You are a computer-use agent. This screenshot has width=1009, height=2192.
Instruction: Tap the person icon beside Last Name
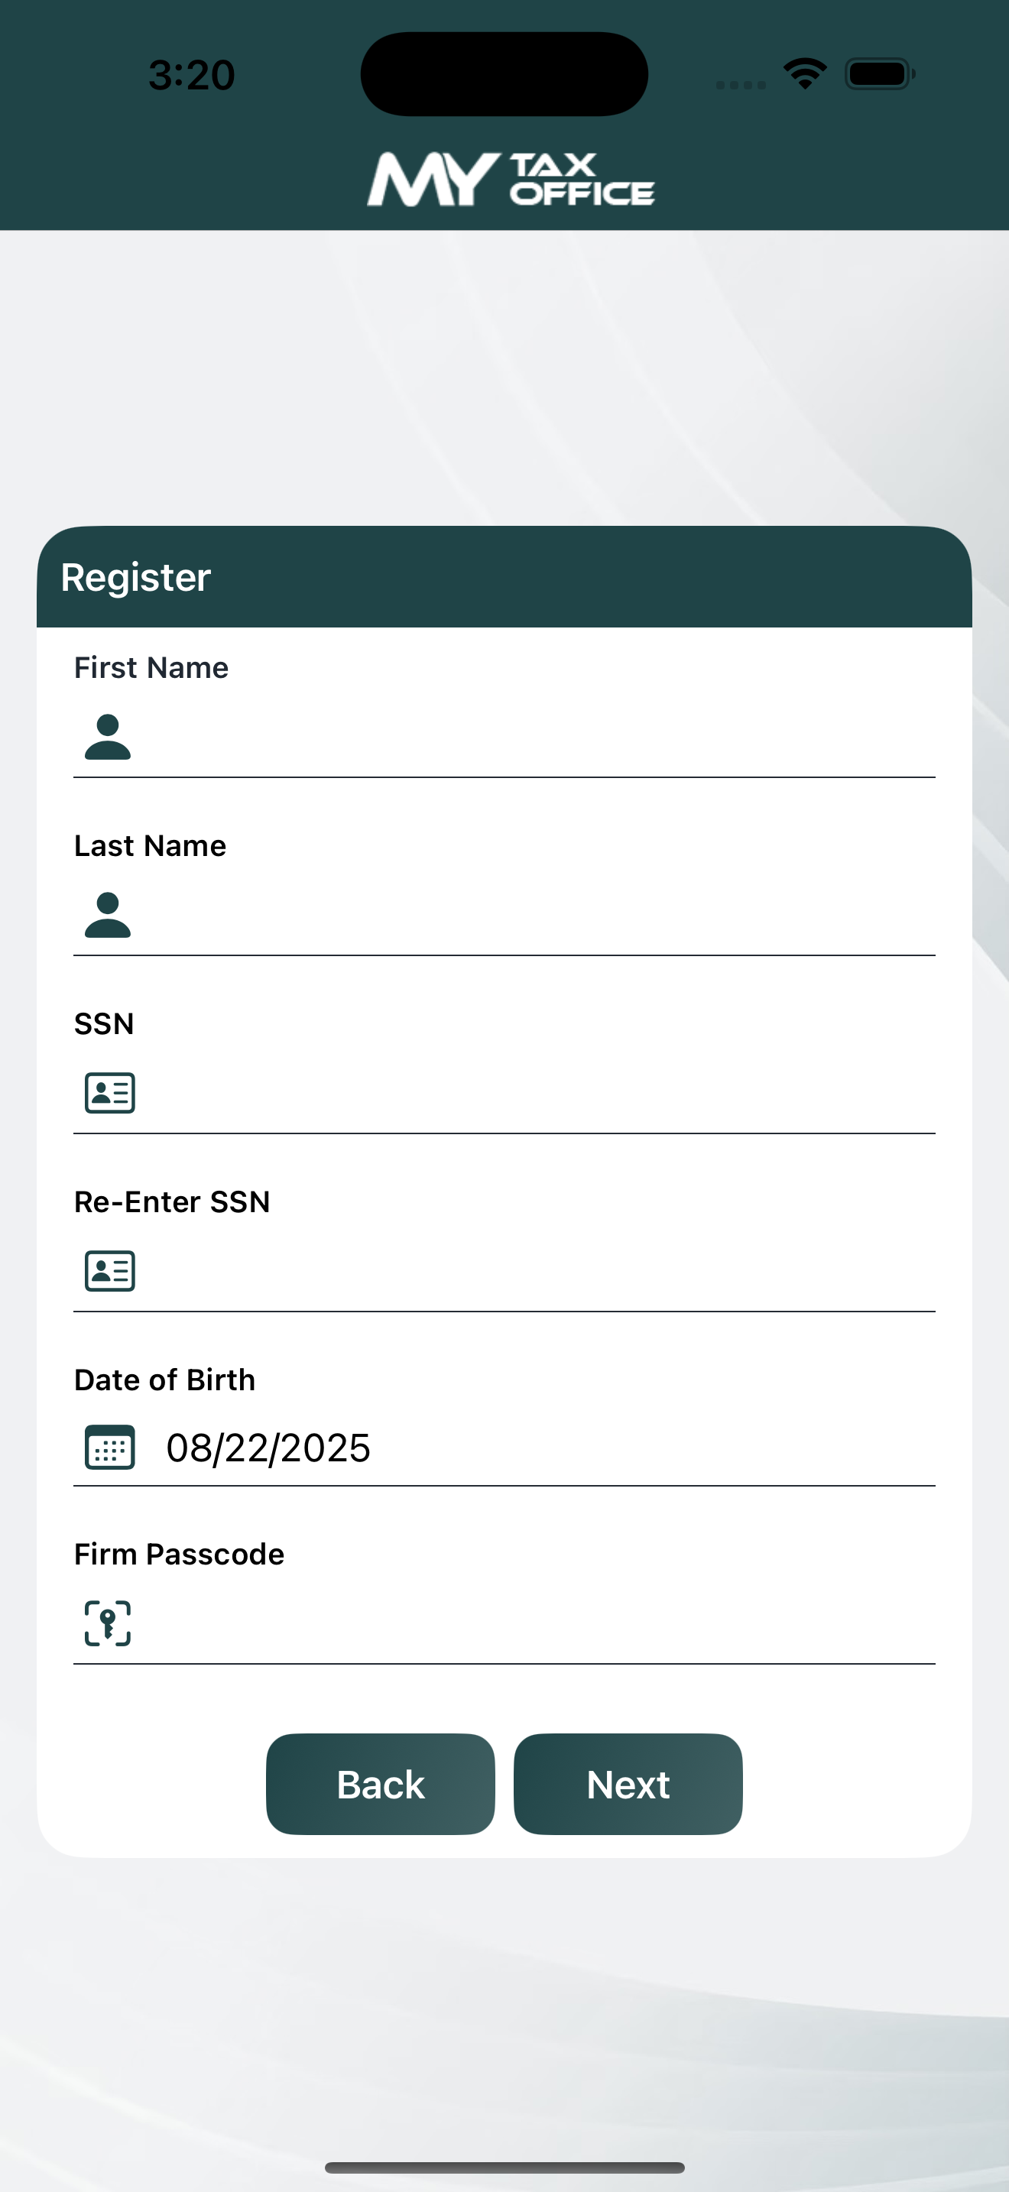click(x=108, y=915)
